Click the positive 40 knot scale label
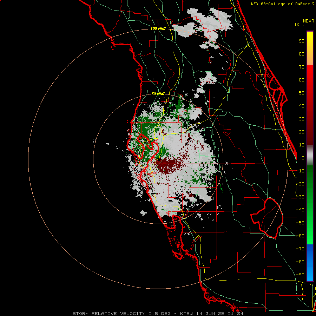The width and height of the screenshot is (316, 316). (x=302, y=106)
